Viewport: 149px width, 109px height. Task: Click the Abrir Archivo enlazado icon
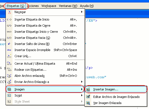click(9, 76)
